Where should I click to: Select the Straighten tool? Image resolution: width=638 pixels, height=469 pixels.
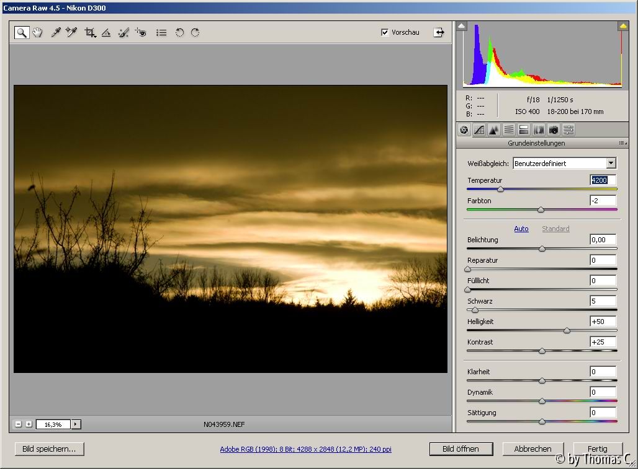[x=106, y=33]
